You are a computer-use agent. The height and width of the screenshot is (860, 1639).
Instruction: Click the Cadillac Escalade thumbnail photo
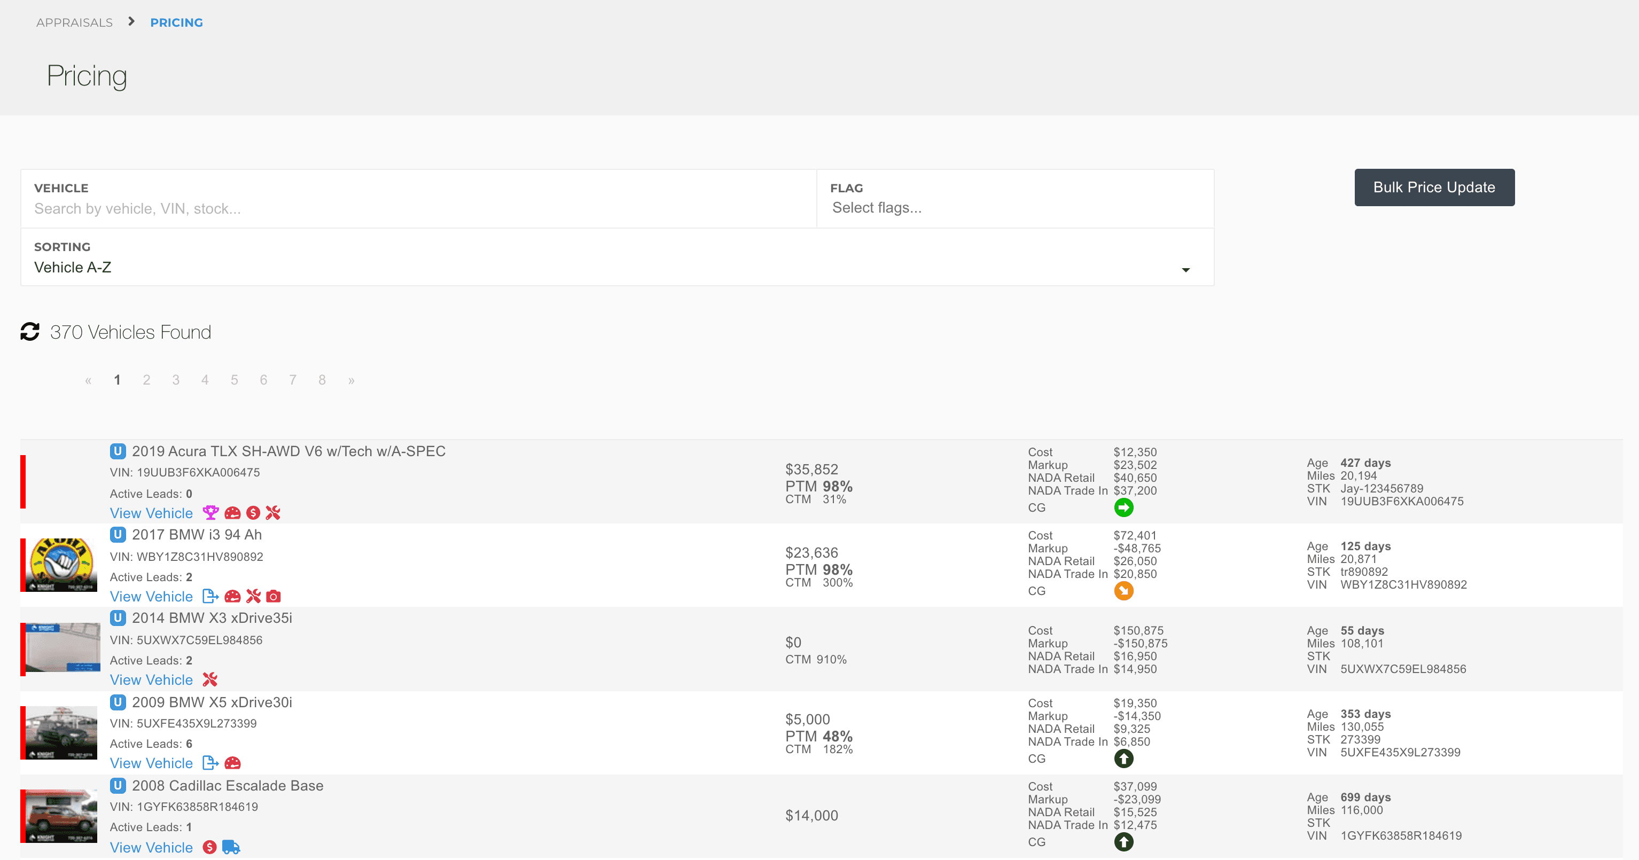tap(62, 816)
